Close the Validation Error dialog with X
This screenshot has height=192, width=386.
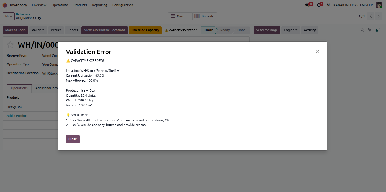coord(317,52)
